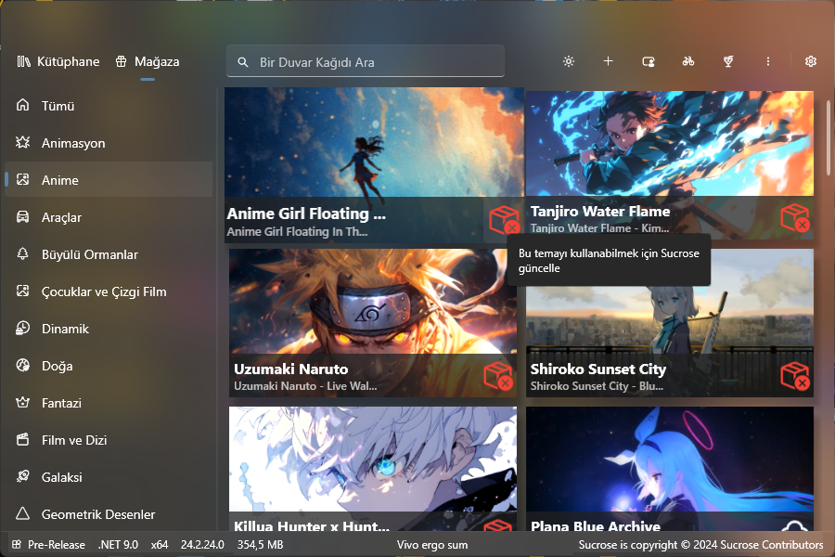
Task: Click the clock icon beside Dinamik
Action: point(23,329)
